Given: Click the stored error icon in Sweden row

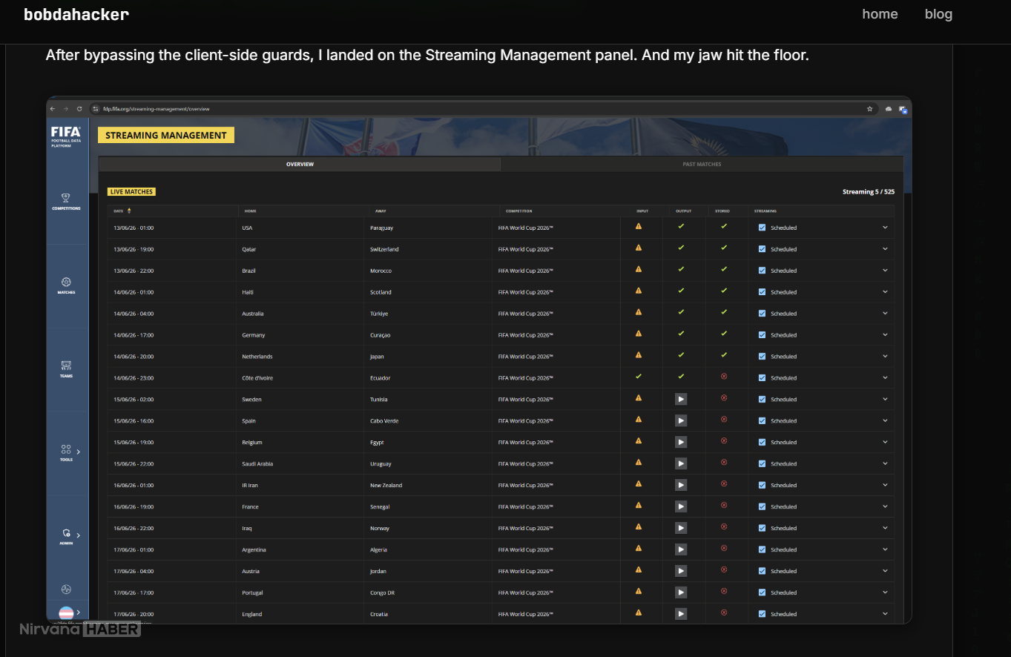Looking at the screenshot, I should coord(724,398).
